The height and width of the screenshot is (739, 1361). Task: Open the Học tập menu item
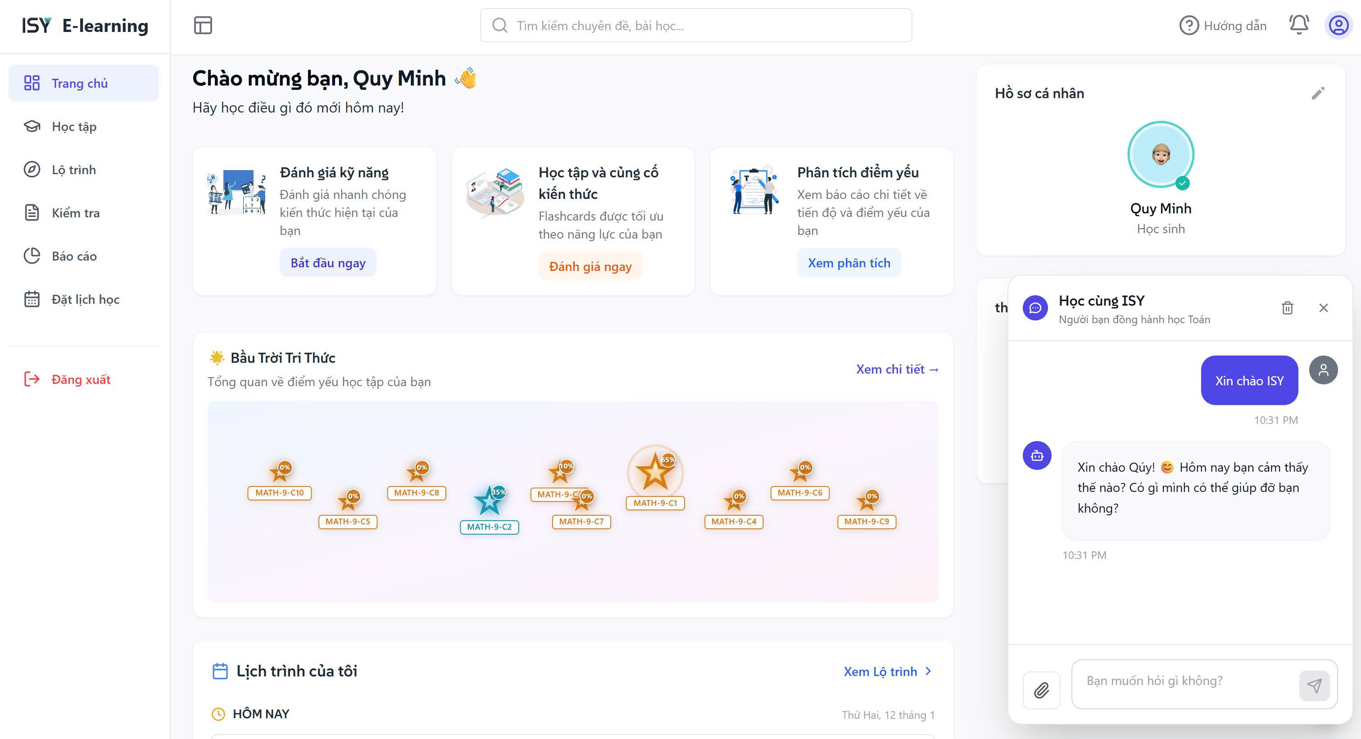(74, 126)
